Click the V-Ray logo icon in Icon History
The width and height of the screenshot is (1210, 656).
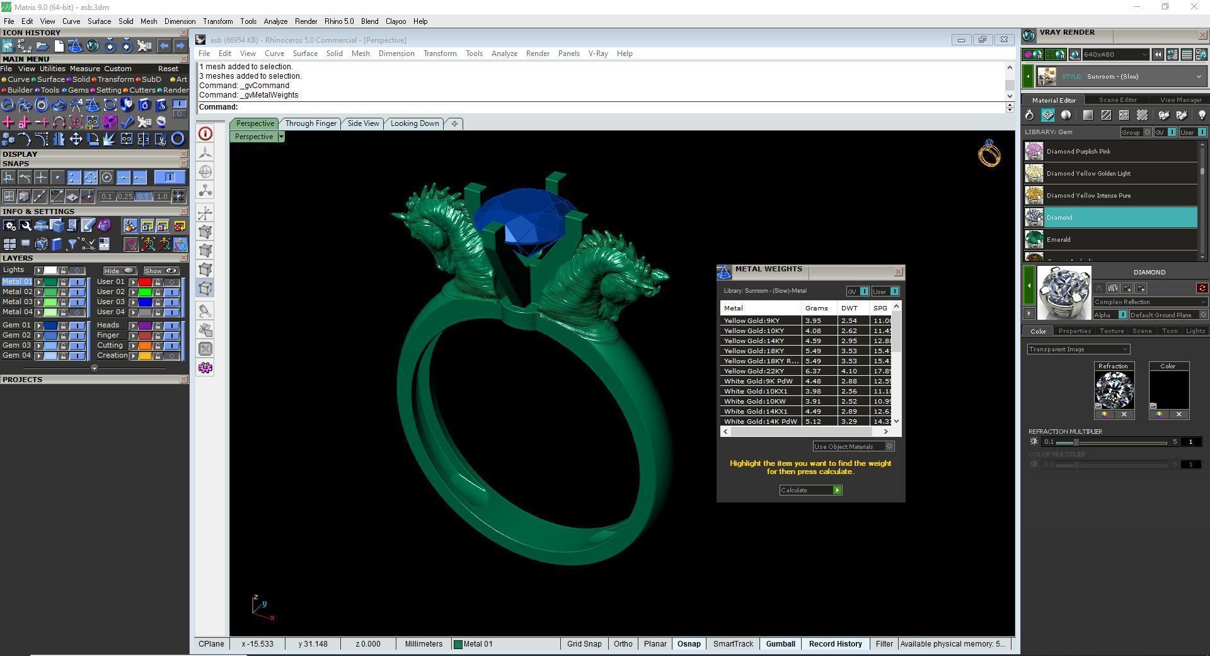tap(93, 46)
